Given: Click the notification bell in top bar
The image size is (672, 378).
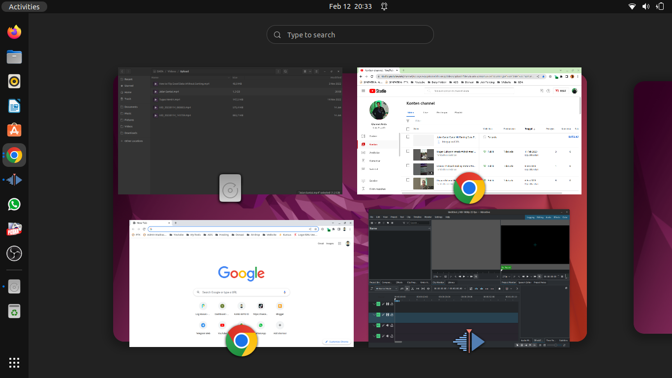Looking at the screenshot, I should coord(384,6).
